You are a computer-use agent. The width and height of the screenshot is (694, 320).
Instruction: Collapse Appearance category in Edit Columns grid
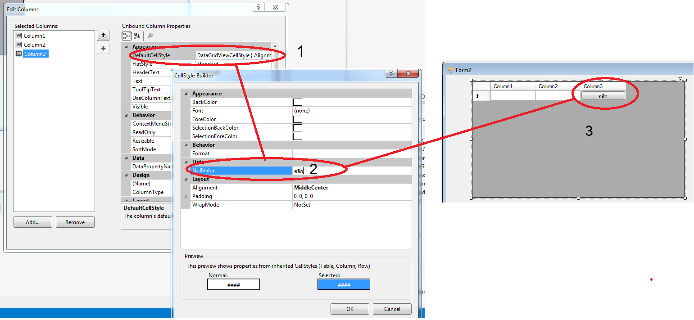(x=126, y=47)
